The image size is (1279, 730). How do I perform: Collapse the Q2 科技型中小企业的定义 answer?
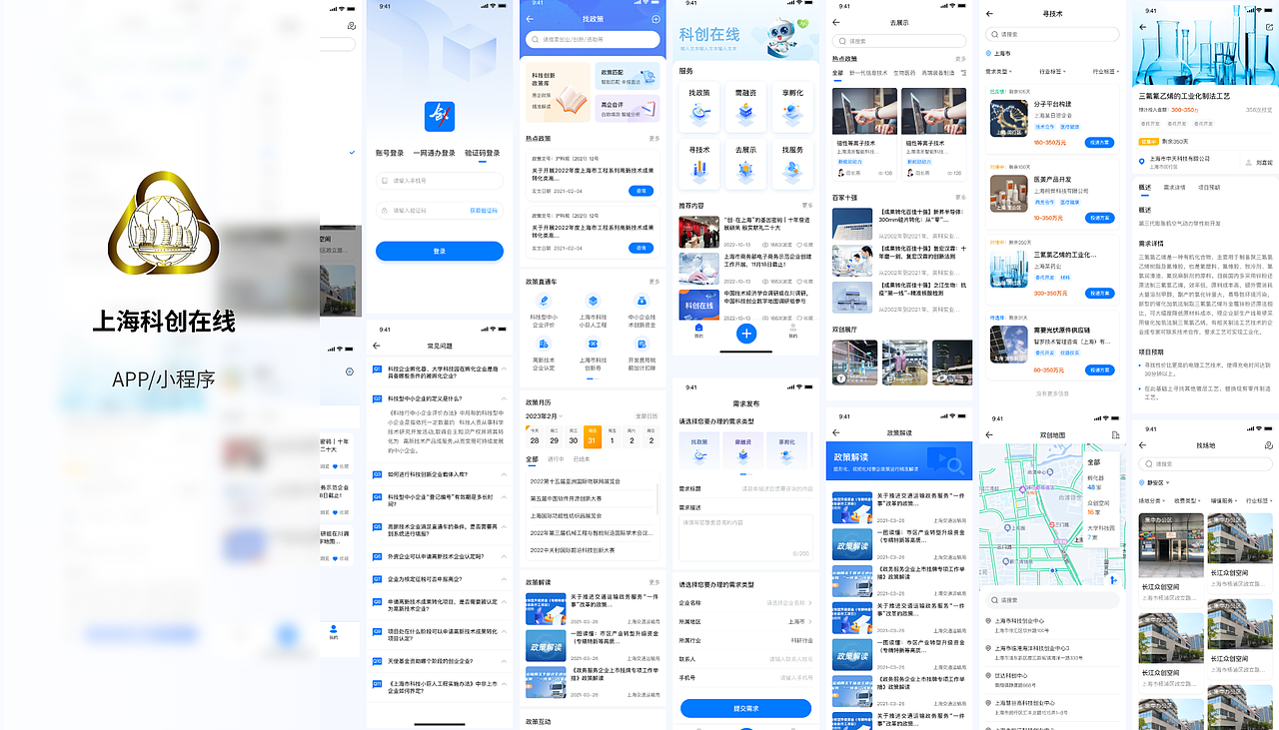[x=503, y=398]
